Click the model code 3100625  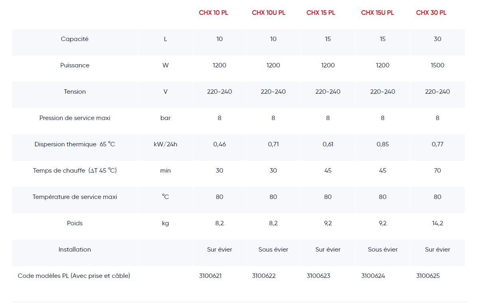pos(428,276)
